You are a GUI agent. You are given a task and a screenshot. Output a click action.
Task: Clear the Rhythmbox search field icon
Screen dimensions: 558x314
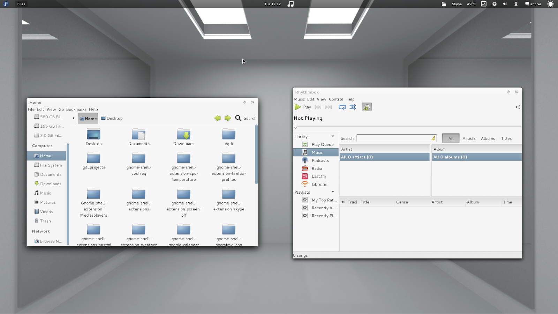point(433,139)
